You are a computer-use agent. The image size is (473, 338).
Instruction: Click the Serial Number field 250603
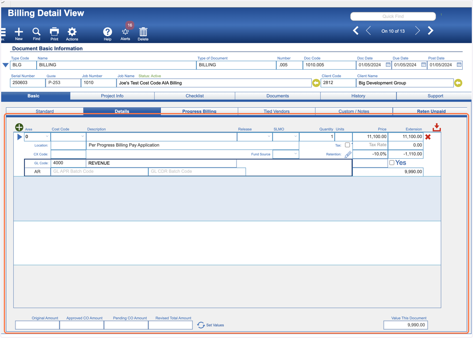point(28,83)
